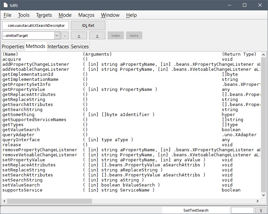Switch to the Properties tab
The image size is (268, 214).
13,46
